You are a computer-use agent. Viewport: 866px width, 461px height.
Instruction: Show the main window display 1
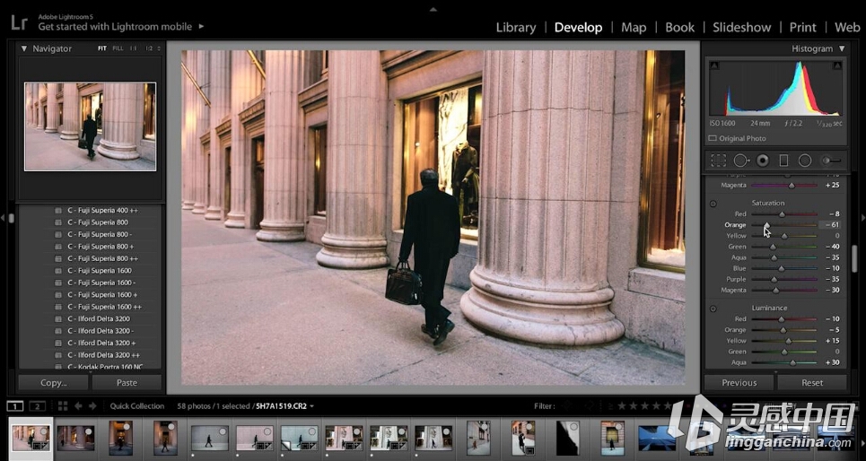pos(15,406)
